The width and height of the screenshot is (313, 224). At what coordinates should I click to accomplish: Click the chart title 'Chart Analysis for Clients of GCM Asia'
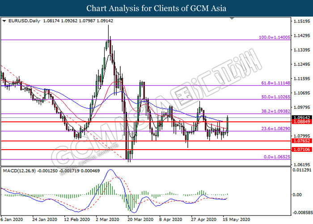tap(156, 8)
